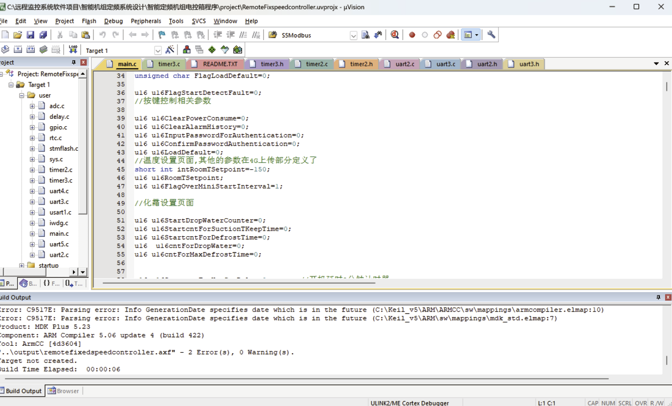Rebuild all target files
This screenshot has width=672, height=406.
pos(29,49)
